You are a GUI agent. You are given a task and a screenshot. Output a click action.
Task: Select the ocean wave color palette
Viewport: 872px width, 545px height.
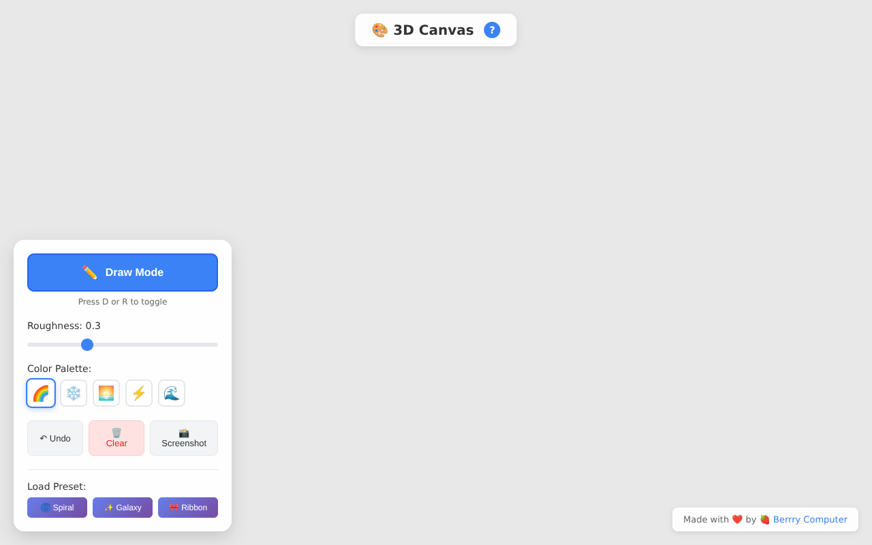tap(171, 393)
